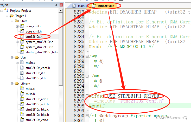Collapse the Start folder group

(12, 21)
